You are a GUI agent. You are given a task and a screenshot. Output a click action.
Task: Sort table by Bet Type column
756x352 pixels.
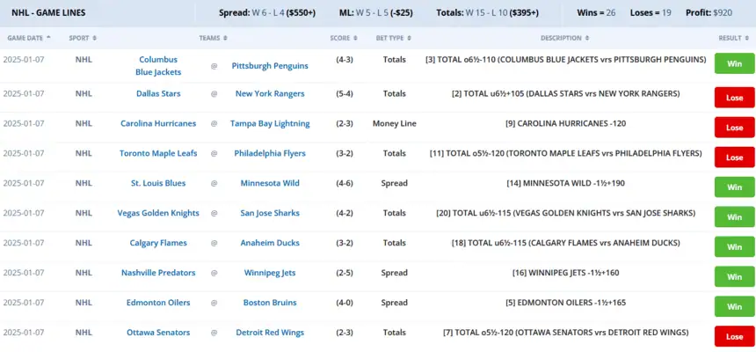[394, 38]
